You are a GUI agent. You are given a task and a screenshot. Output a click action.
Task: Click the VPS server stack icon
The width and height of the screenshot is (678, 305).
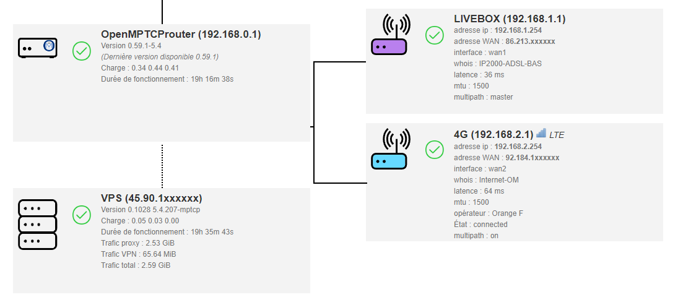click(38, 224)
